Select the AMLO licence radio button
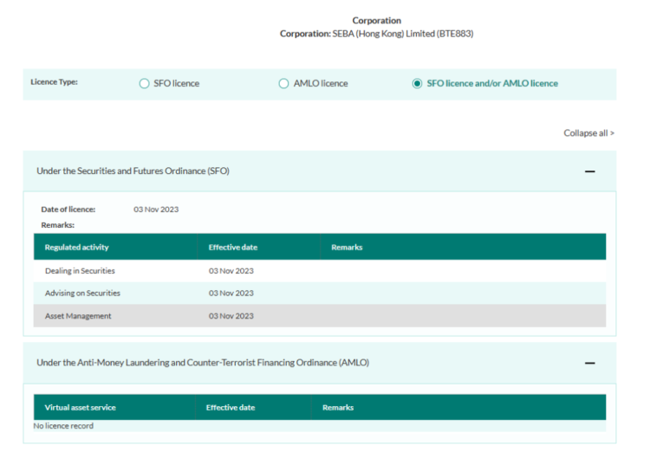 (283, 84)
